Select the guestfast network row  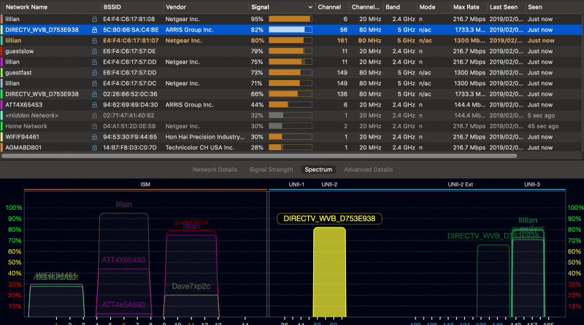[x=291, y=73]
